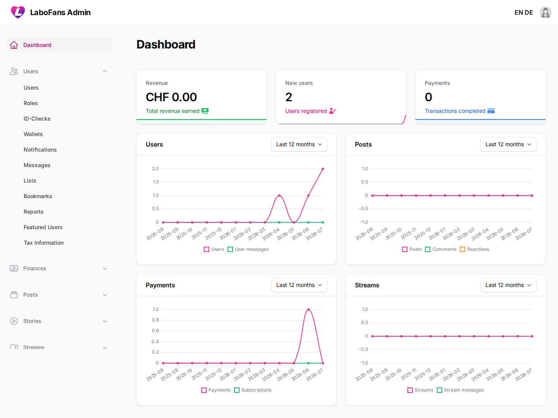This screenshot has height=418, width=558.
Task: Click the 2026-07 peak point in Users chart
Action: pyautogui.click(x=323, y=169)
